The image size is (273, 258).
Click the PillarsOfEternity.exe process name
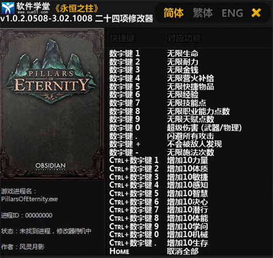29,199
